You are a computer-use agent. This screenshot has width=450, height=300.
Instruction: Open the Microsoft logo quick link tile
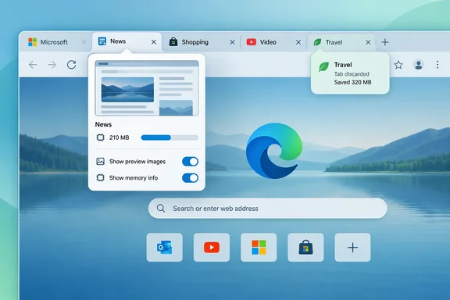tap(259, 248)
